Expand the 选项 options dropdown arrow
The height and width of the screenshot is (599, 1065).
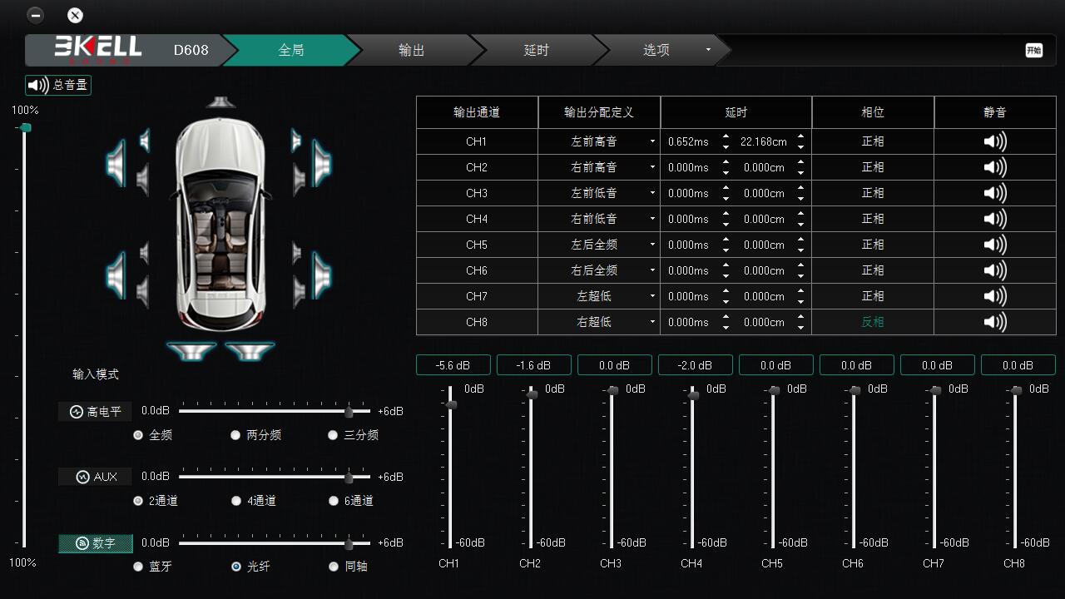(709, 50)
